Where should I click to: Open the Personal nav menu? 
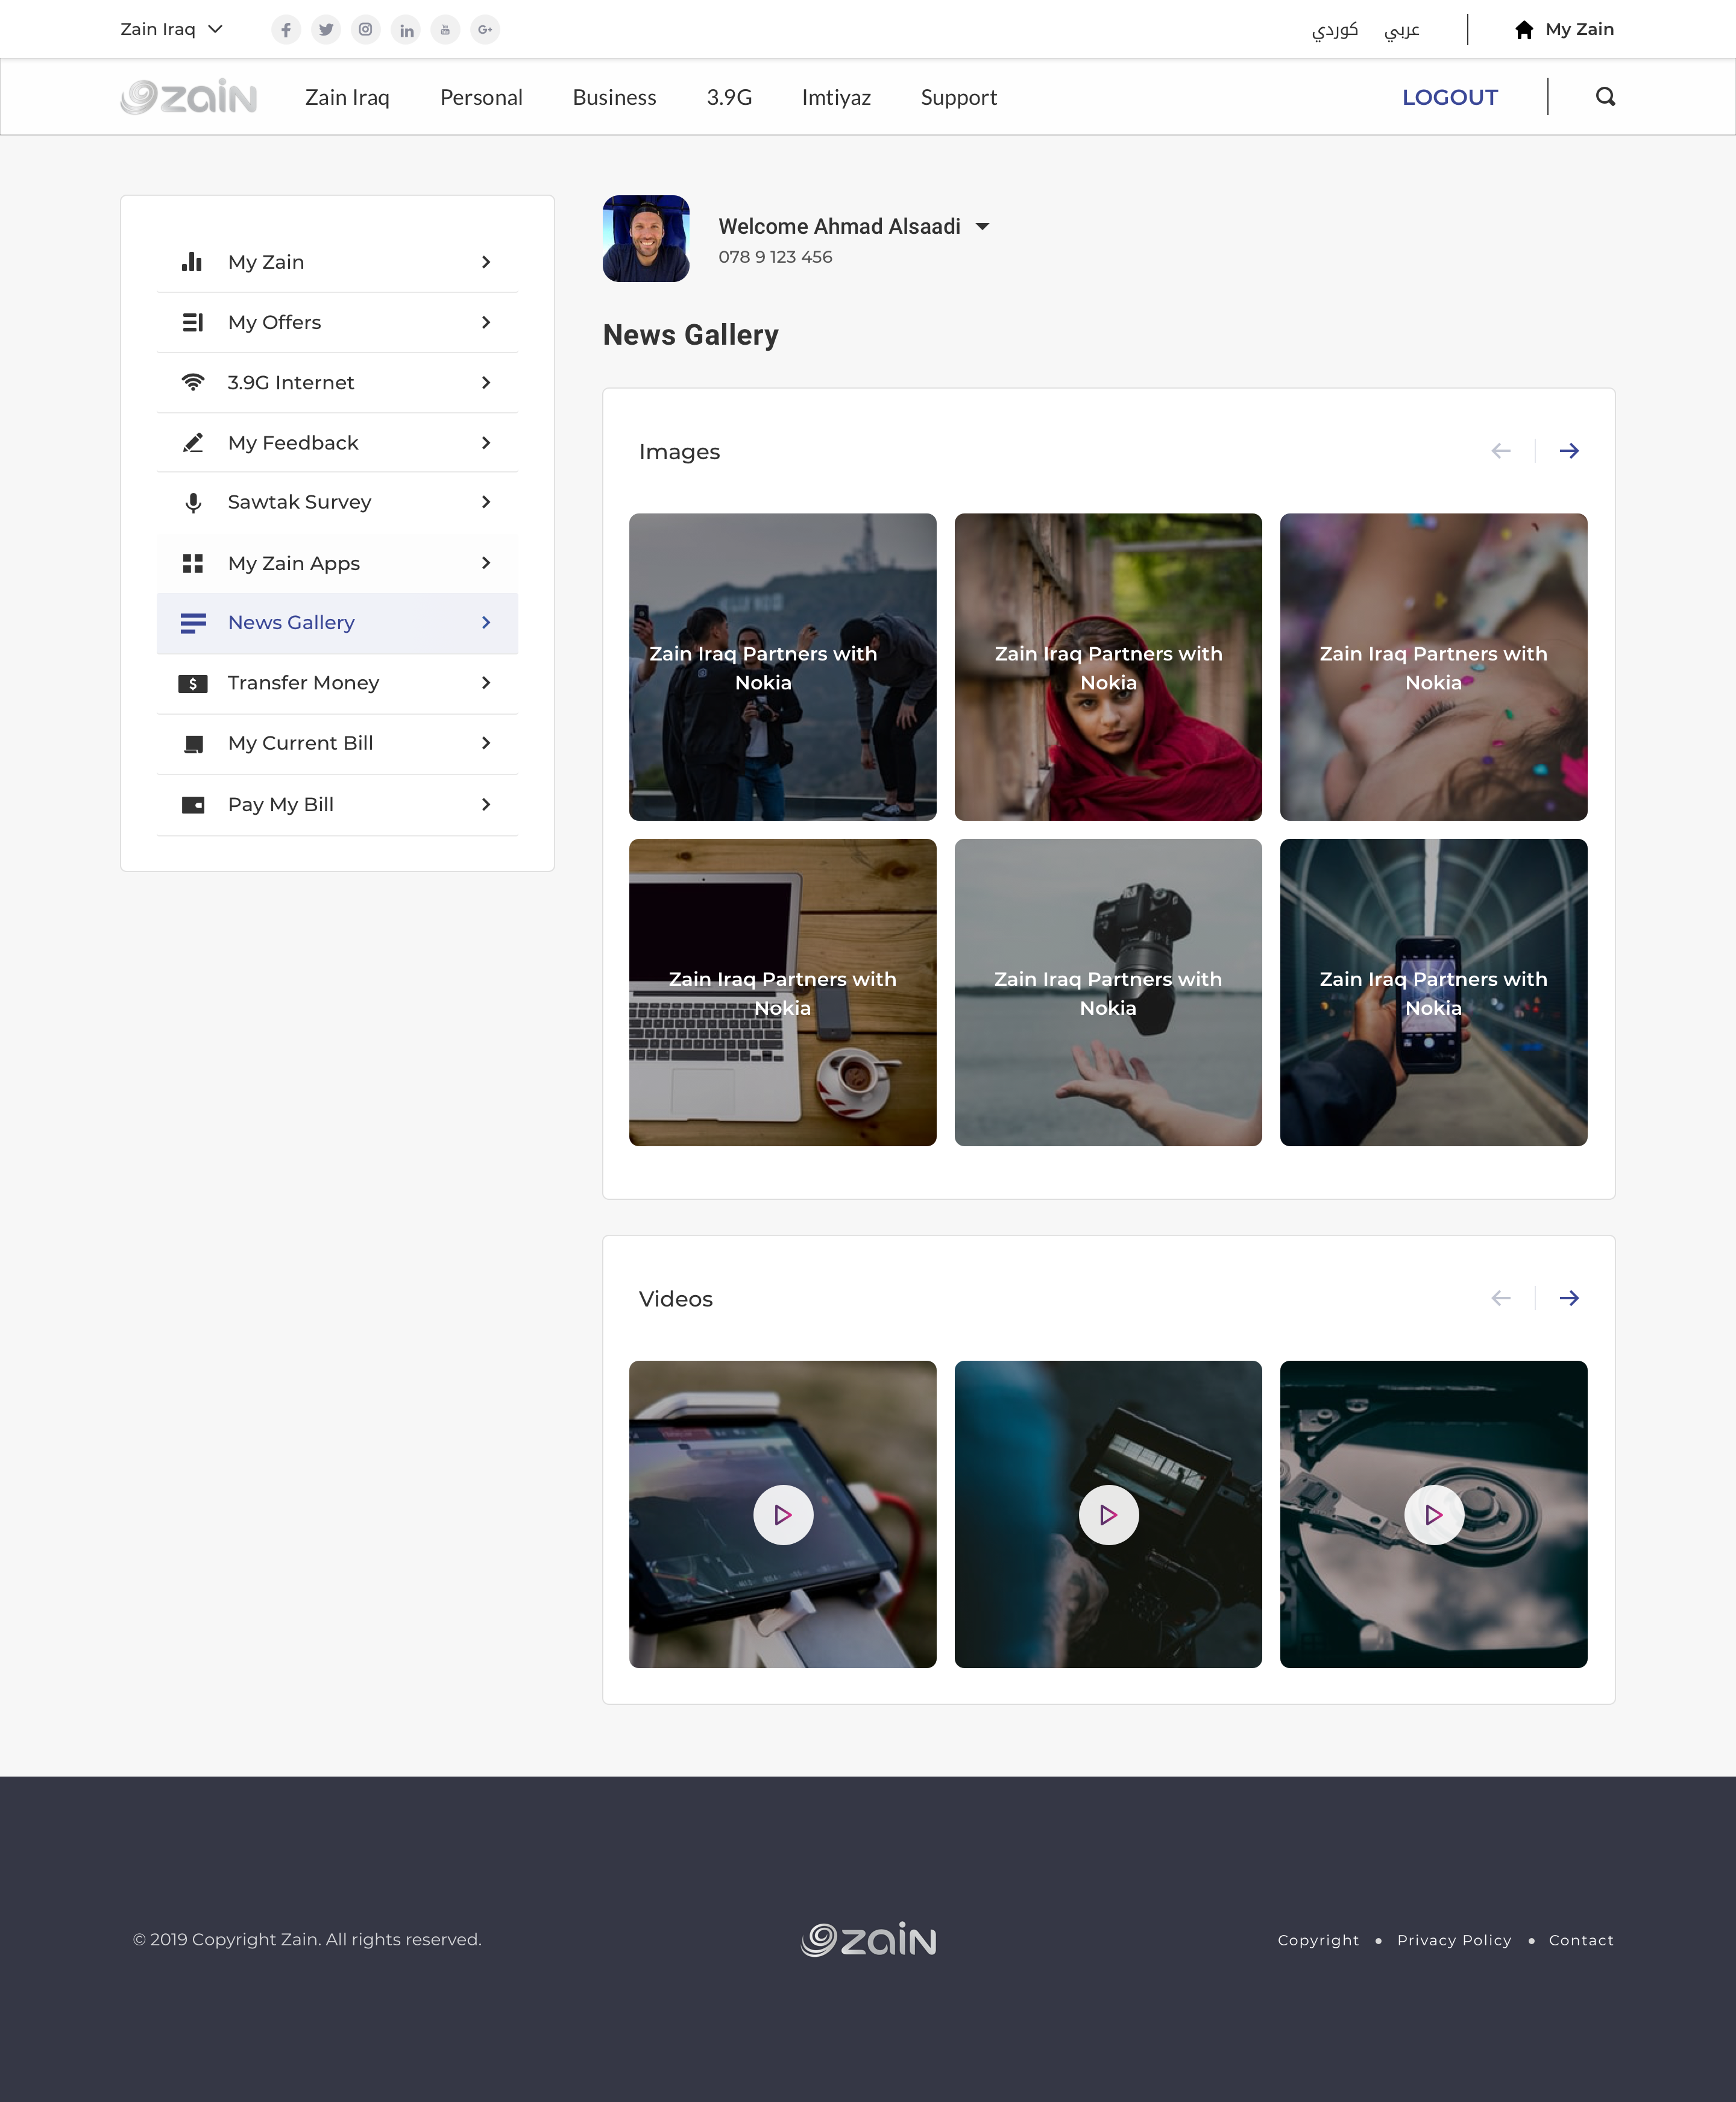[481, 97]
